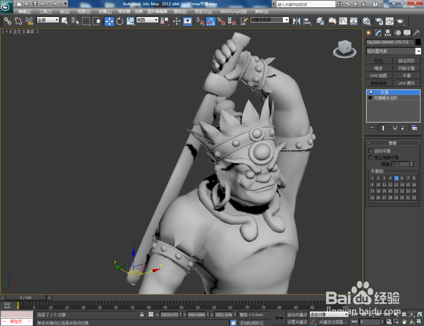Open Render Setup teapot icon
This screenshot has height=326, width=424.
379,21
